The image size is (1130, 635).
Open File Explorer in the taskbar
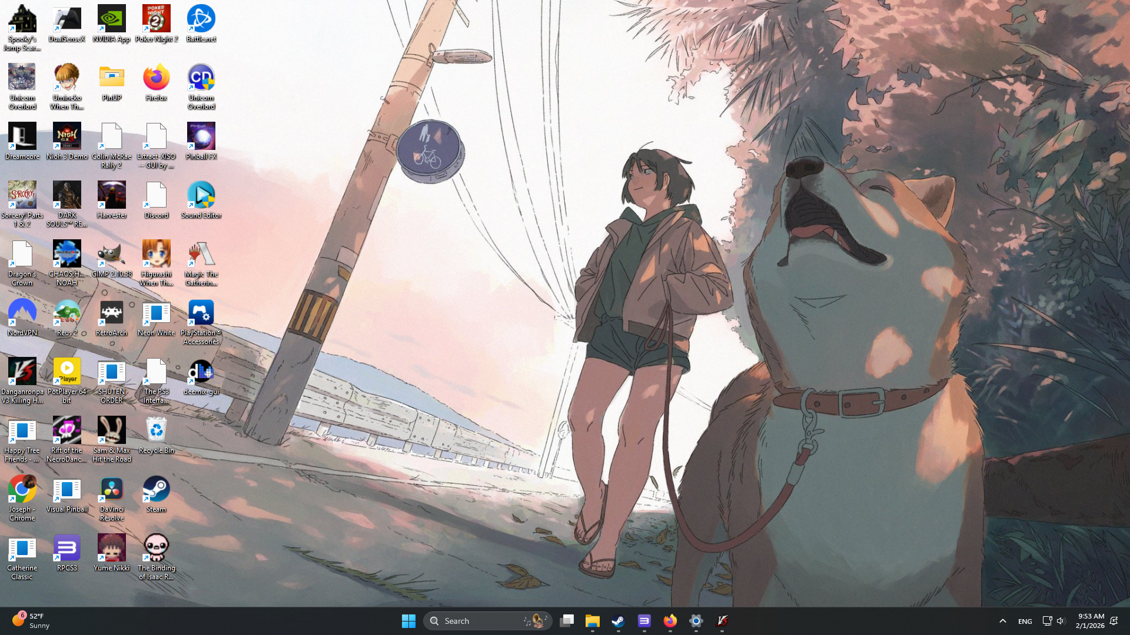coord(592,621)
